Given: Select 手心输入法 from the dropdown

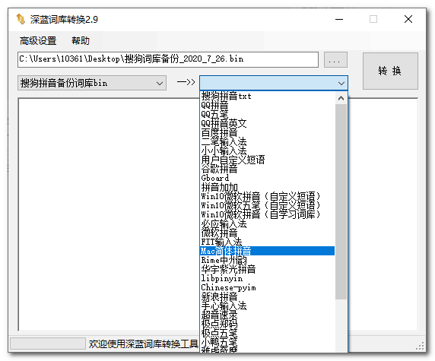Looking at the screenshot, I should [x=267, y=306].
